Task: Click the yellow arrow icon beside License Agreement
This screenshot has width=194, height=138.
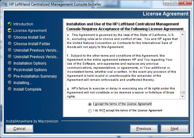Action: click(x=10, y=30)
